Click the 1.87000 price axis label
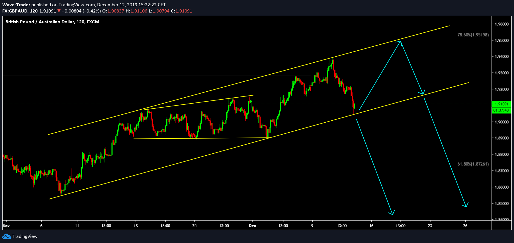This screenshot has height=243, width=514. [x=502, y=171]
